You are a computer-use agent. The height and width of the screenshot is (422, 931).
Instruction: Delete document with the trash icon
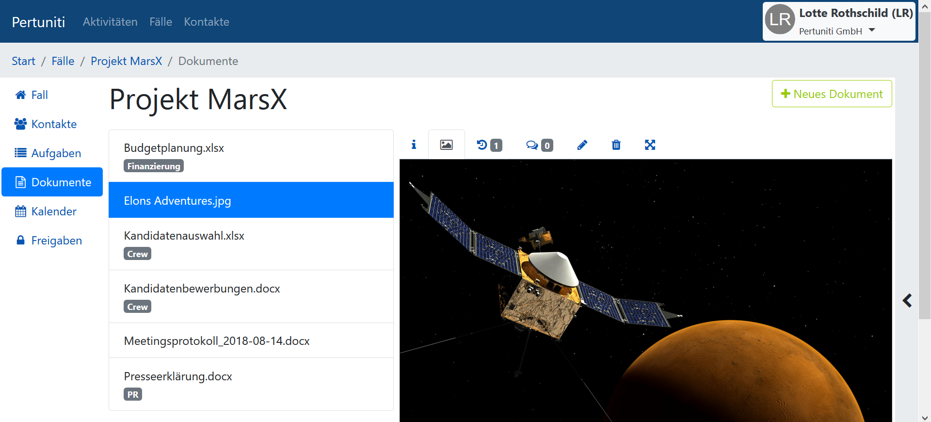pyautogui.click(x=616, y=145)
